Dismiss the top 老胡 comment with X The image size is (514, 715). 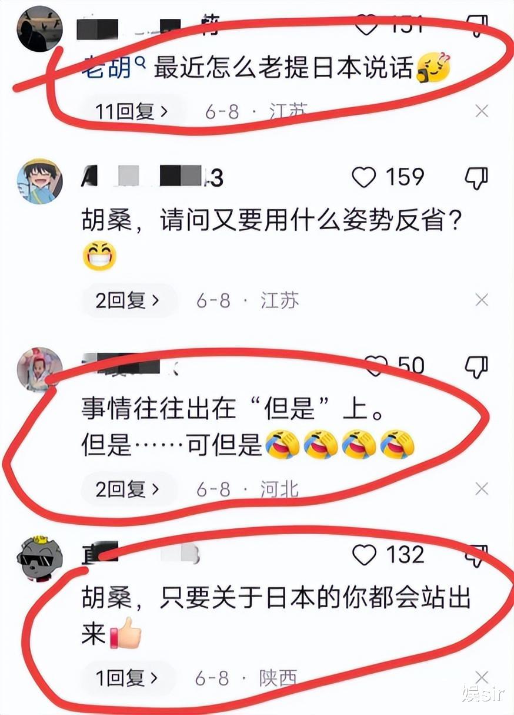482,111
